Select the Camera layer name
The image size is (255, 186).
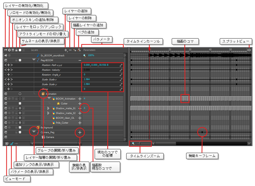pos(50,137)
